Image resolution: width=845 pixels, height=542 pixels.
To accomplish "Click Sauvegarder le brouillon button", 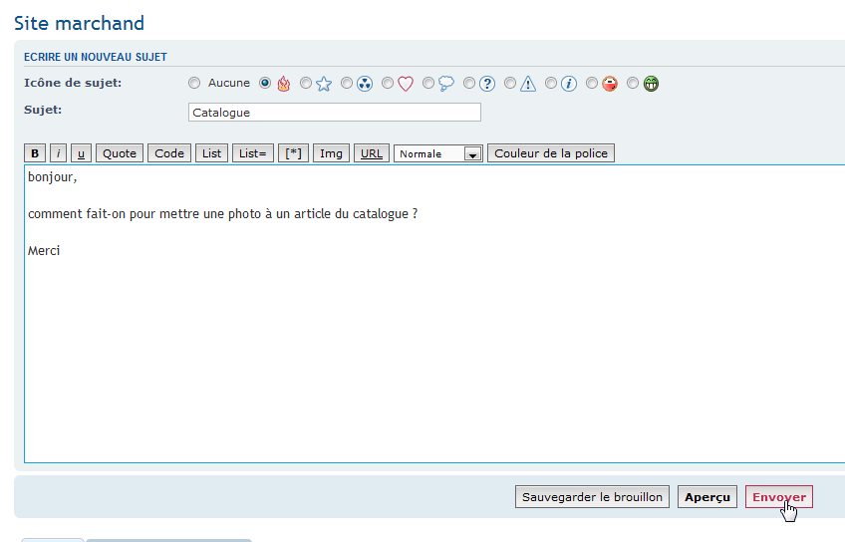I will click(x=592, y=497).
